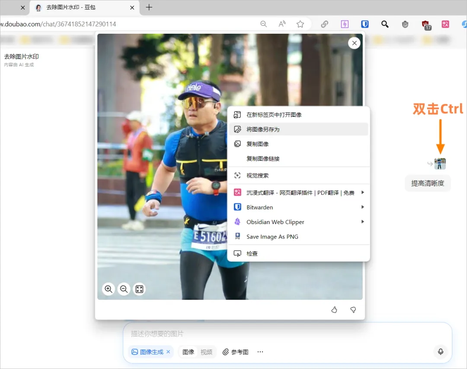467x369 pixels.
Task: Zoom in on the image preview
Action: [109, 289]
